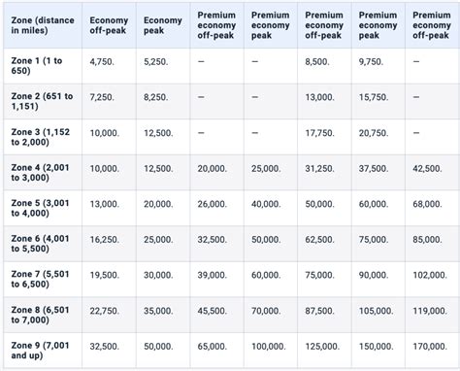Select the 15,750 cell in Zone 2
The width and height of the screenshot is (460, 371).
point(374,97)
